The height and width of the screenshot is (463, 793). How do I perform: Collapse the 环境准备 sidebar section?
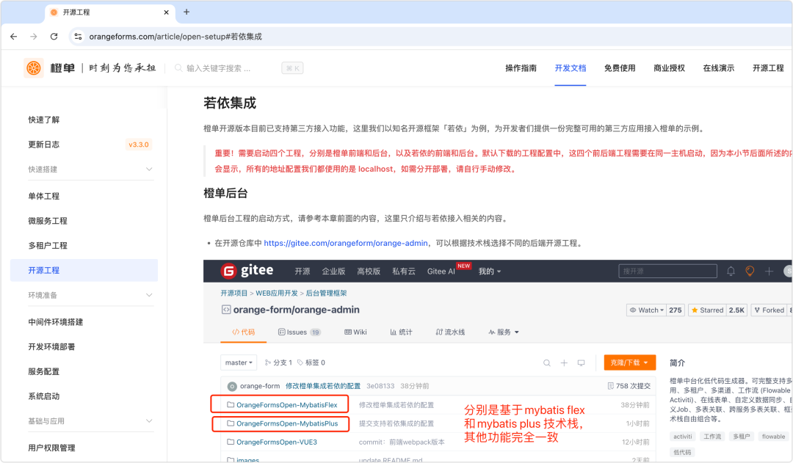coord(90,295)
